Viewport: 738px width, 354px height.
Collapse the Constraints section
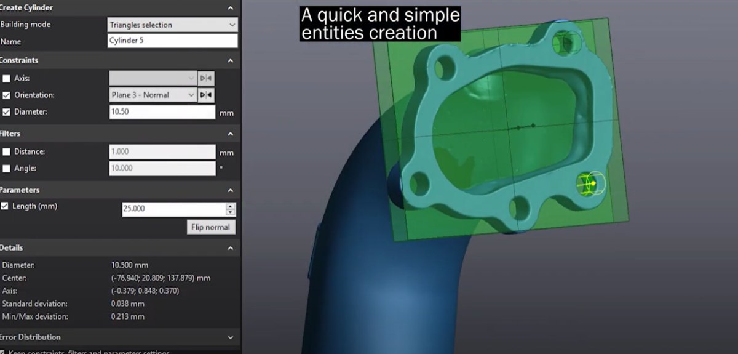(231, 60)
